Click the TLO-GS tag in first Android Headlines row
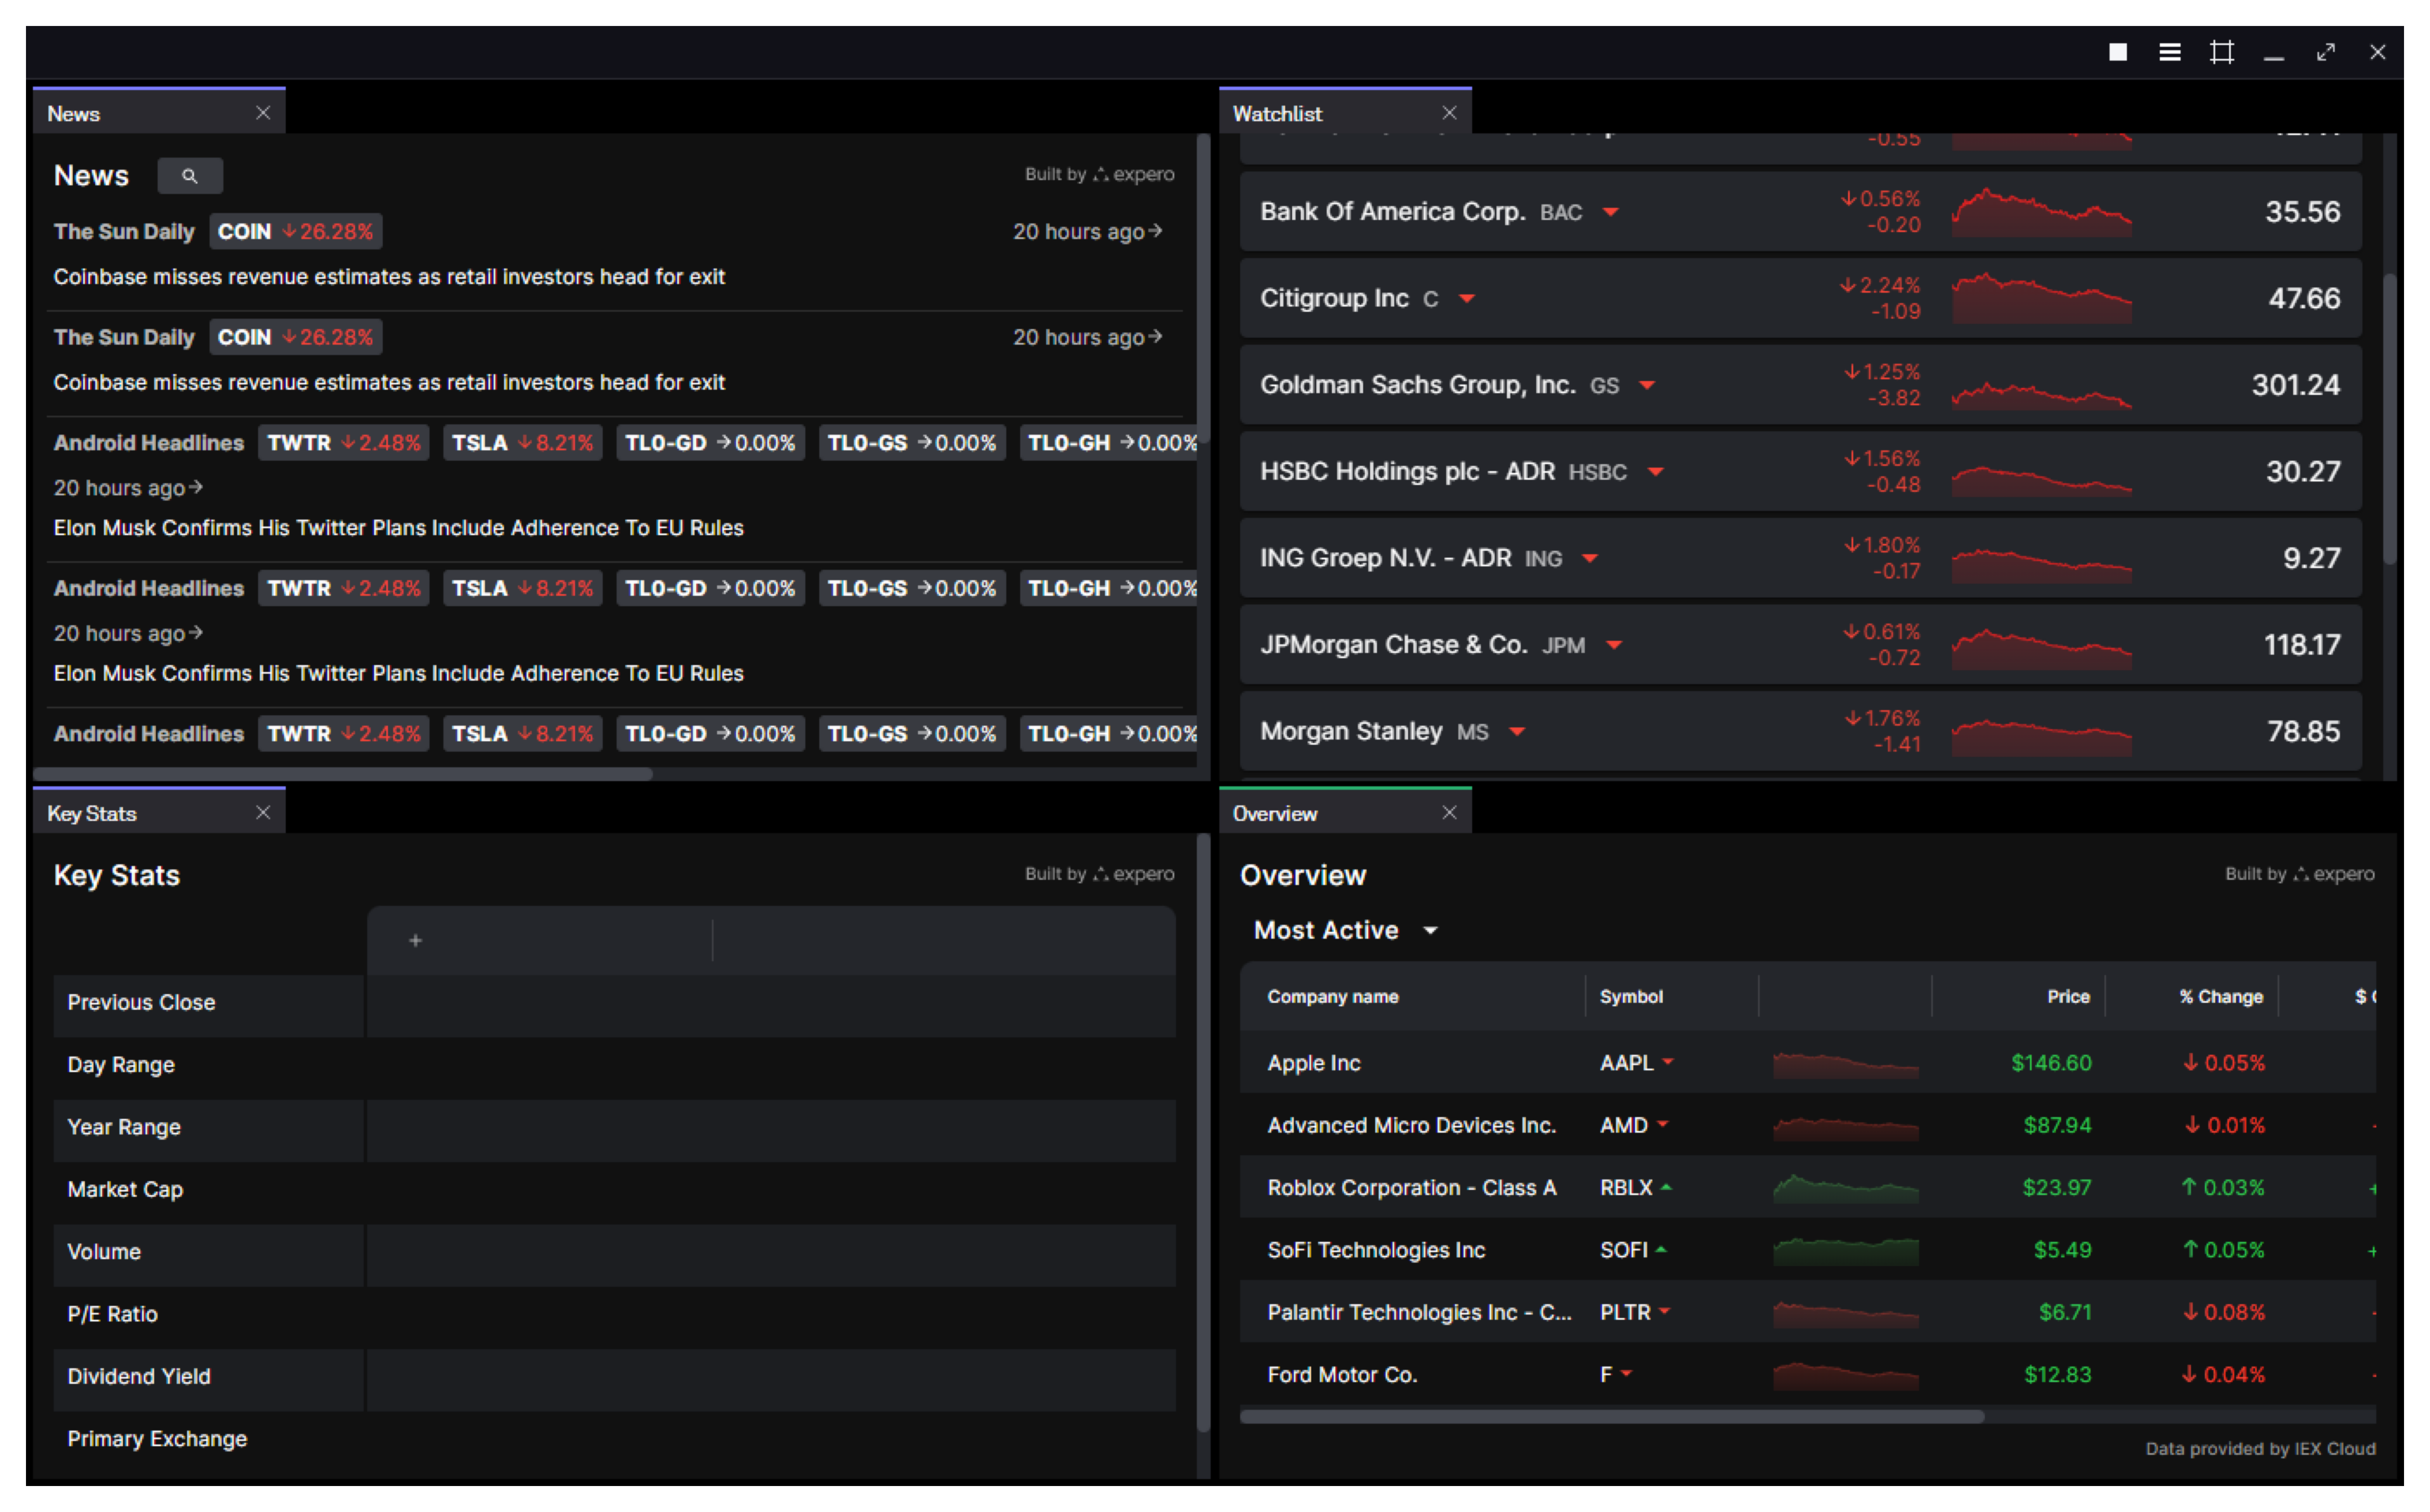The image size is (2430, 1512). [912, 442]
